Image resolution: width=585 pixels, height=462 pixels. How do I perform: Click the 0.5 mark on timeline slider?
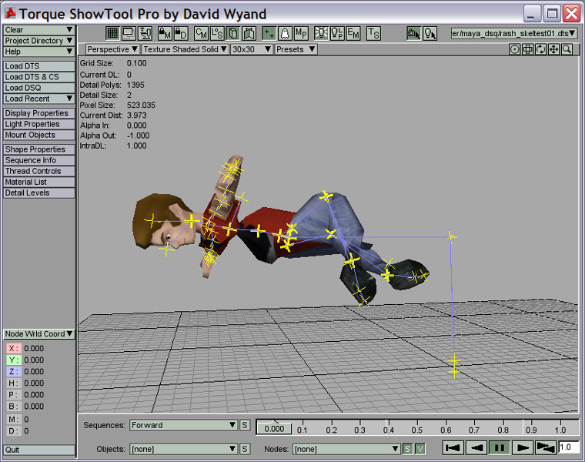click(416, 430)
